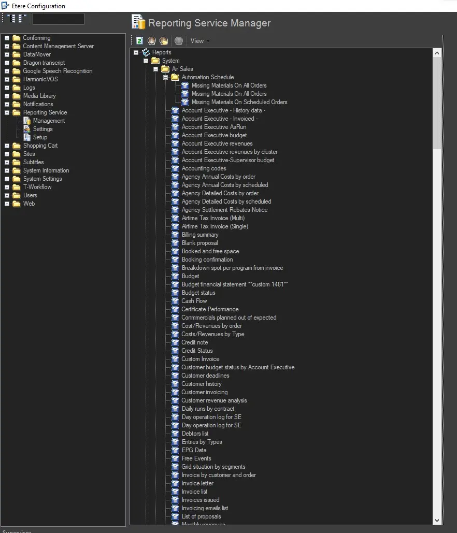The height and width of the screenshot is (533, 457).
Task: Collapse the Reporting Service node
Action: pyautogui.click(x=7, y=112)
